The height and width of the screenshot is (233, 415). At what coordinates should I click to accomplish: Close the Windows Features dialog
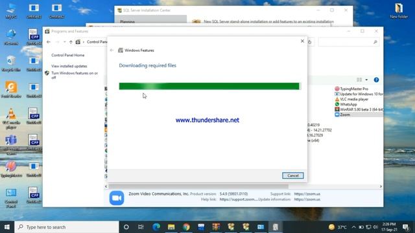[302, 41]
